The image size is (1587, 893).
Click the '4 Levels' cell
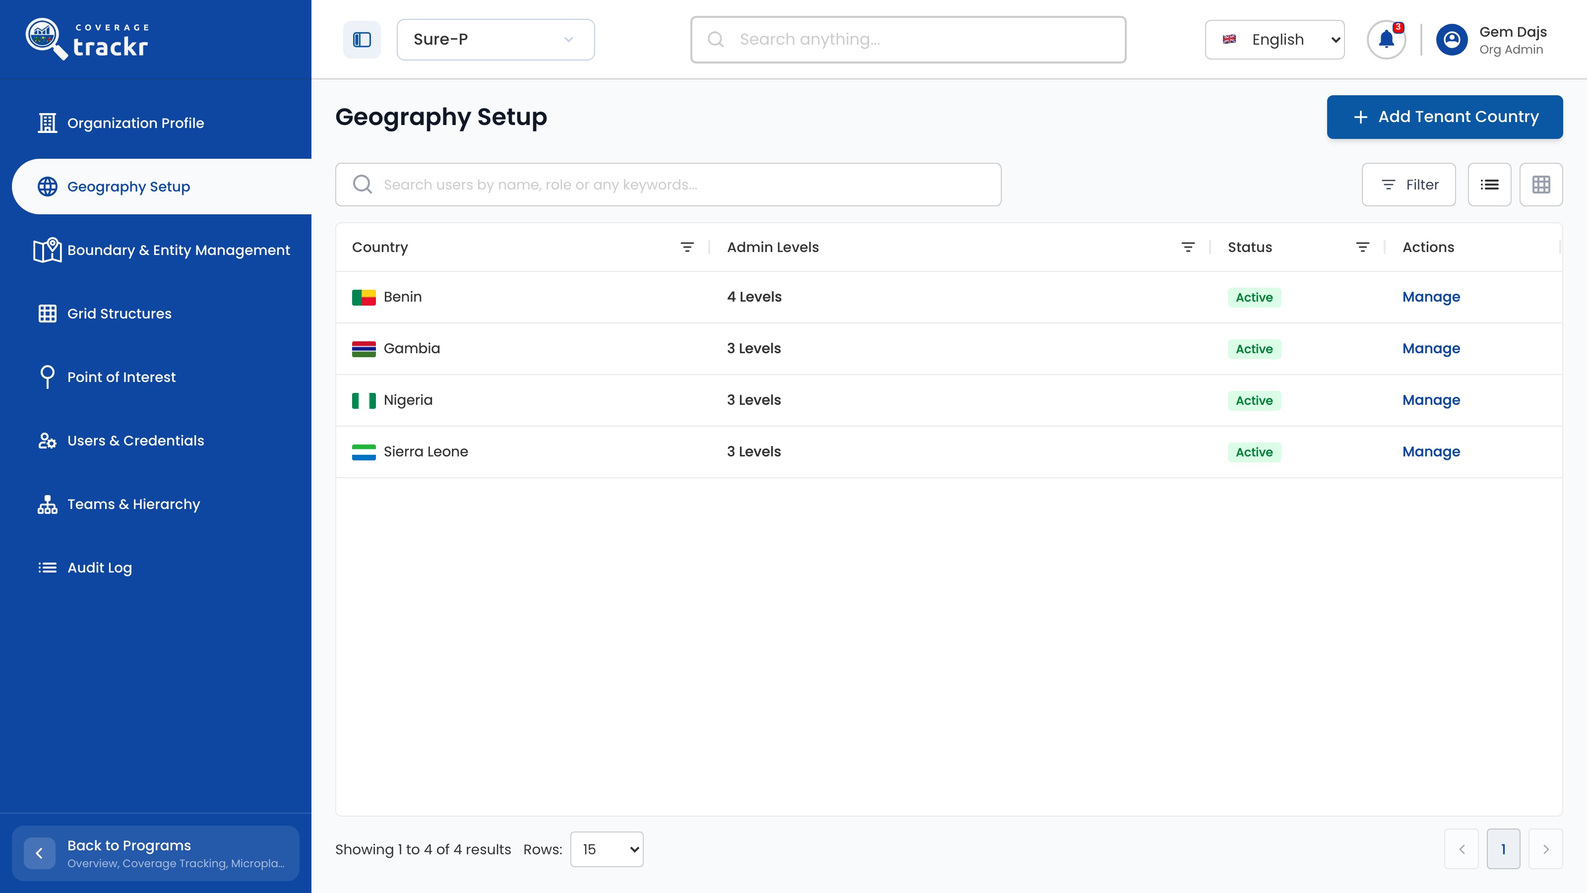tap(754, 297)
